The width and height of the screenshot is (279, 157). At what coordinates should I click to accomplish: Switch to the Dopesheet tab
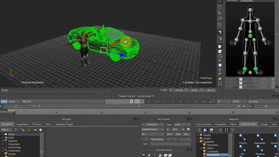[22, 124]
